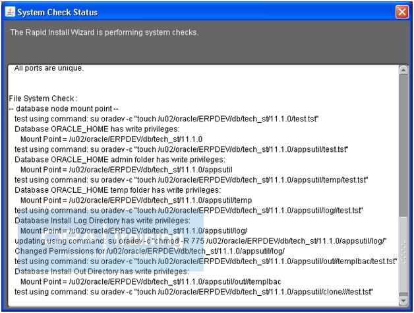The image size is (414, 313).
Task: Click 'Database ORACLE_HOME admin folder has write privileges:'
Action: tap(120, 160)
